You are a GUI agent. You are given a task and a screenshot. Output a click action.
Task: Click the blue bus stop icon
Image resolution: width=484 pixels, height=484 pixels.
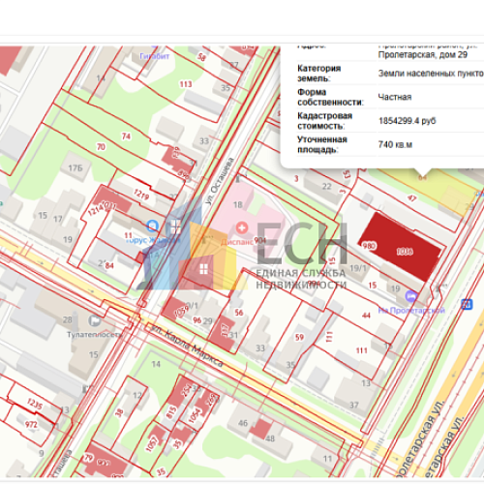pyautogui.click(x=467, y=304)
